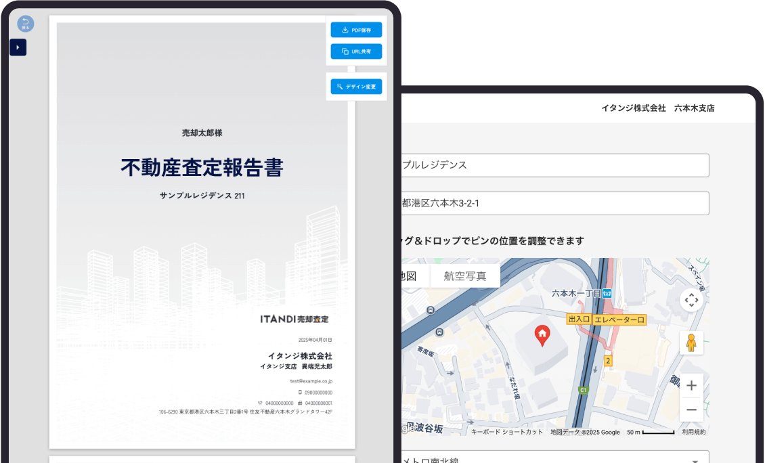Image resolution: width=765 pixels, height=463 pixels.
Task: Click the exit number 2 marker on map
Action: pos(607,361)
